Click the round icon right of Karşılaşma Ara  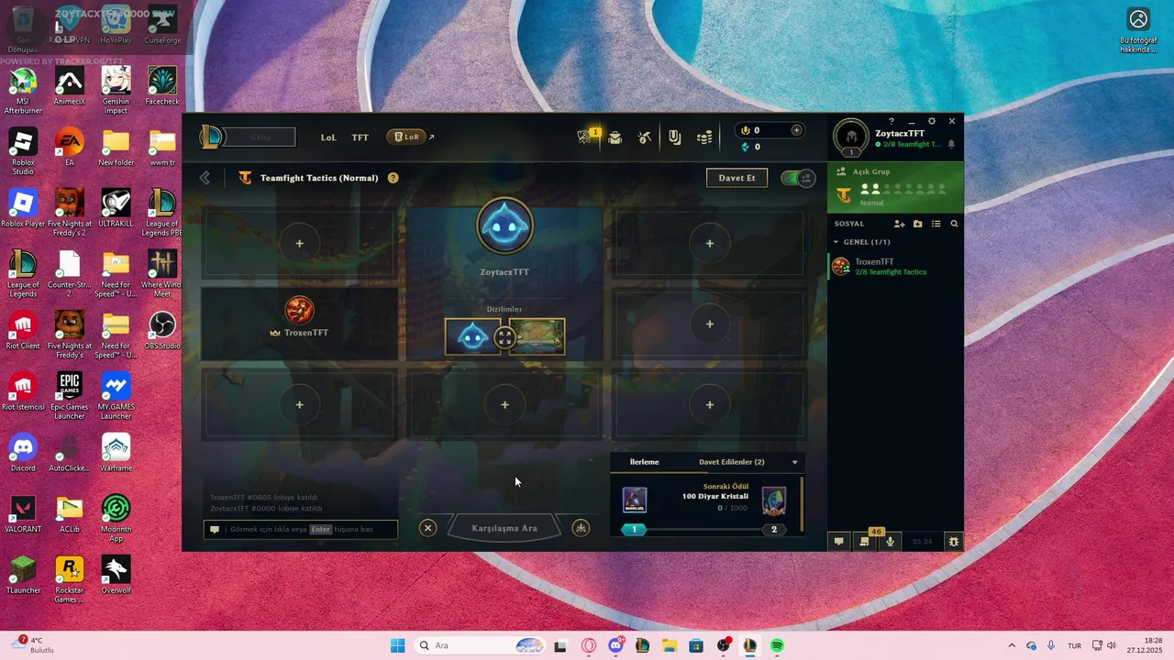click(581, 528)
